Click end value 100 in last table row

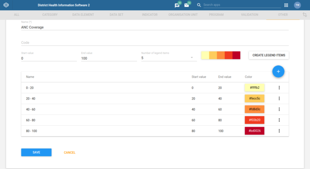(x=220, y=131)
